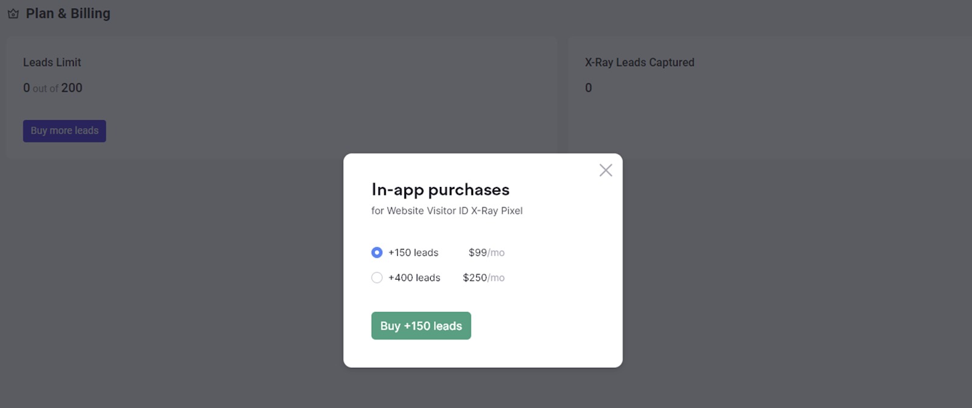Click the $250/mo price label
This screenshot has height=408, width=972.
click(x=482, y=277)
